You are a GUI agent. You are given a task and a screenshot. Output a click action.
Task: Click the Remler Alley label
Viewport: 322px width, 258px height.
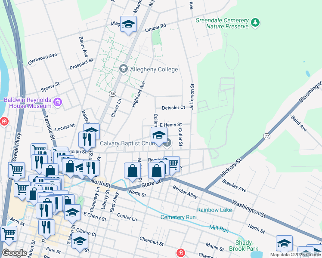tap(185, 192)
